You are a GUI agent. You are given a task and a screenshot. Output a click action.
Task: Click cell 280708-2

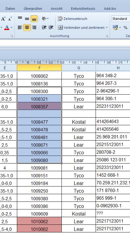click(x=113, y=152)
